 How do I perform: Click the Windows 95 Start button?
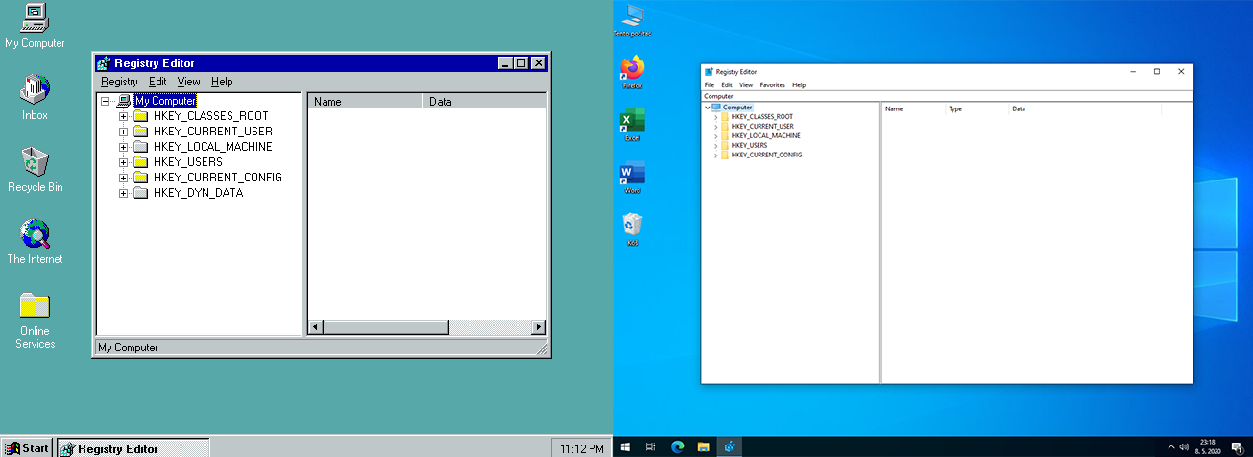click(28, 447)
